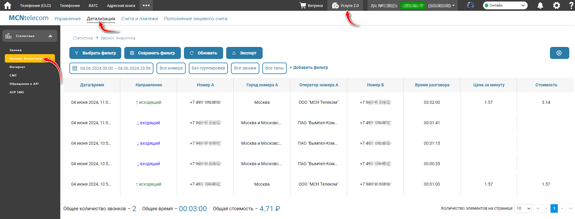Click Сохранить фильтр button
Viewport: 575px width, 219px height.
(x=153, y=53)
